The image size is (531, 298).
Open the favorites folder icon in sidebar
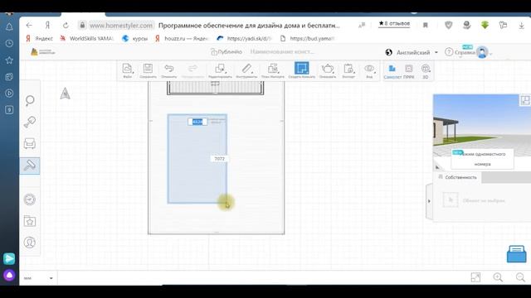point(30,221)
